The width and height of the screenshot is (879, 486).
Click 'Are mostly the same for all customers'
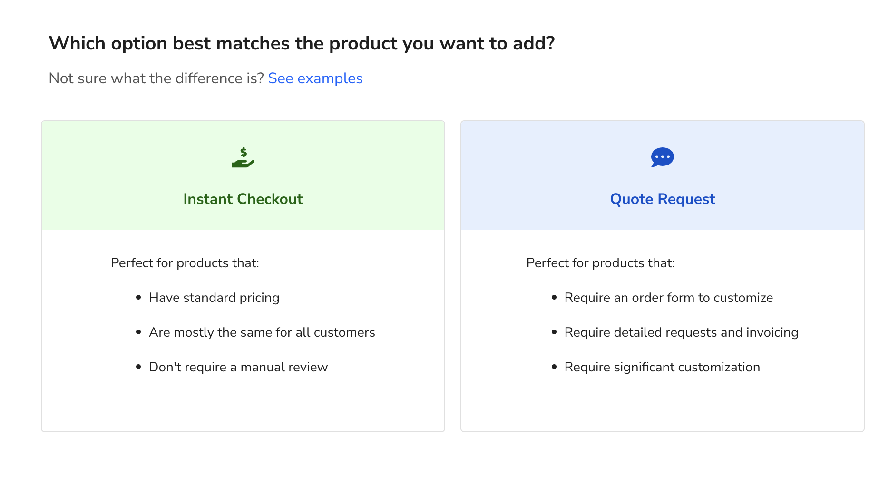pos(262,332)
